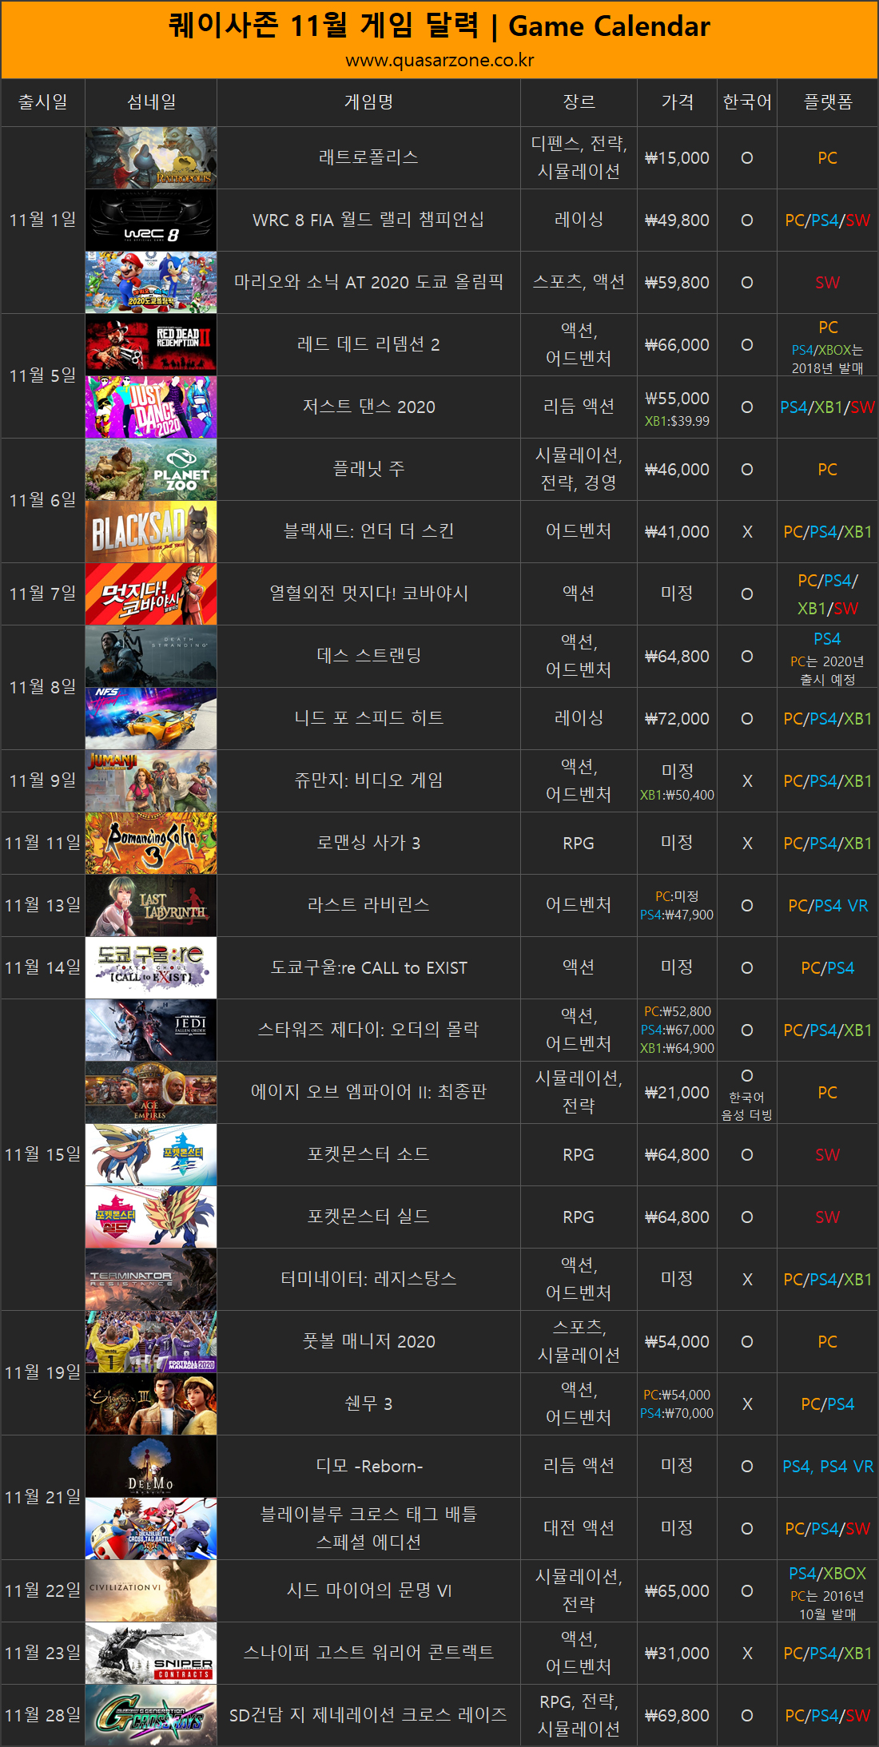Select the title 스나이퍼 고스트 워리어 콘트랙트
This screenshot has width=879, height=1747.
[368, 1653]
